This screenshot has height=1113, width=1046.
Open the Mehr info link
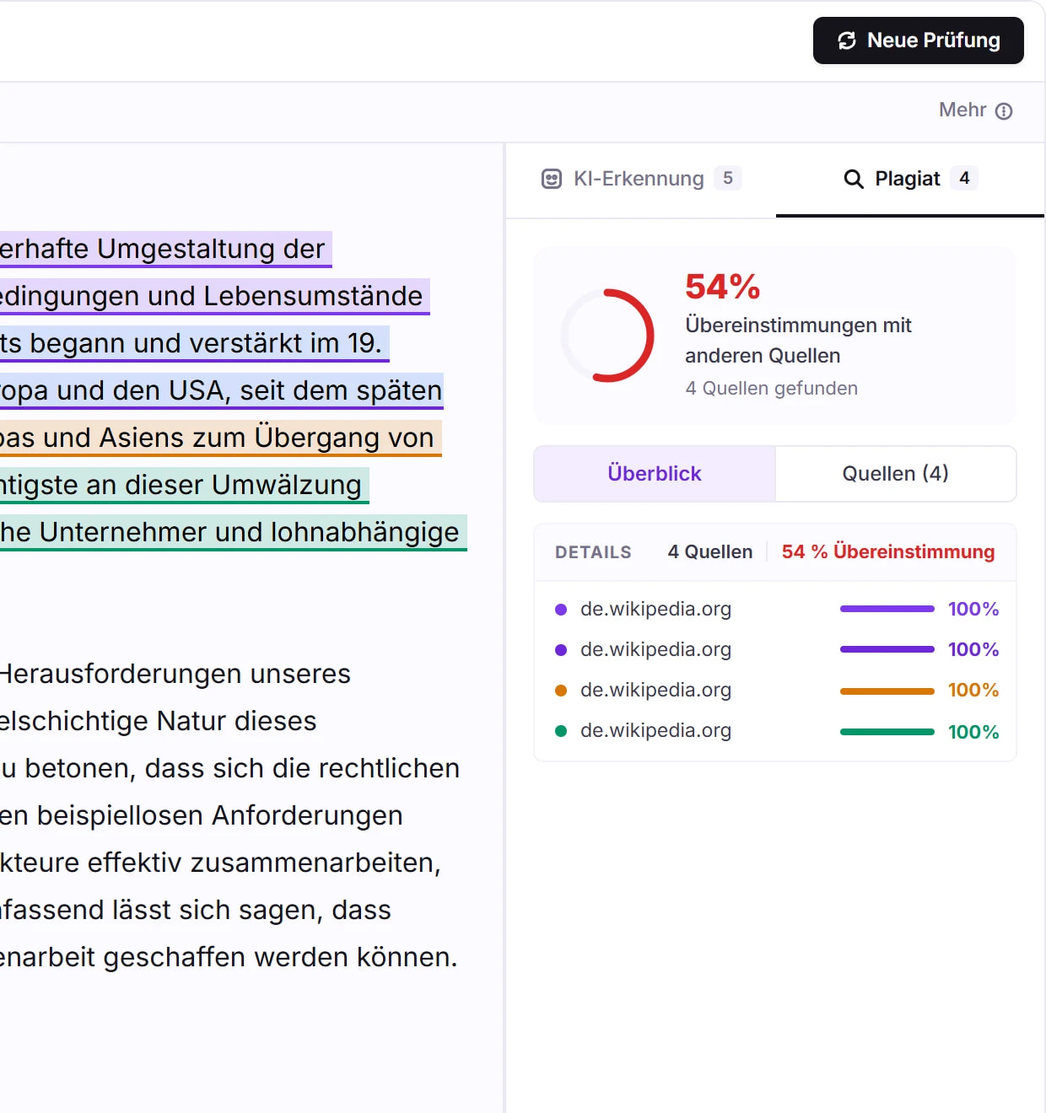coord(975,110)
